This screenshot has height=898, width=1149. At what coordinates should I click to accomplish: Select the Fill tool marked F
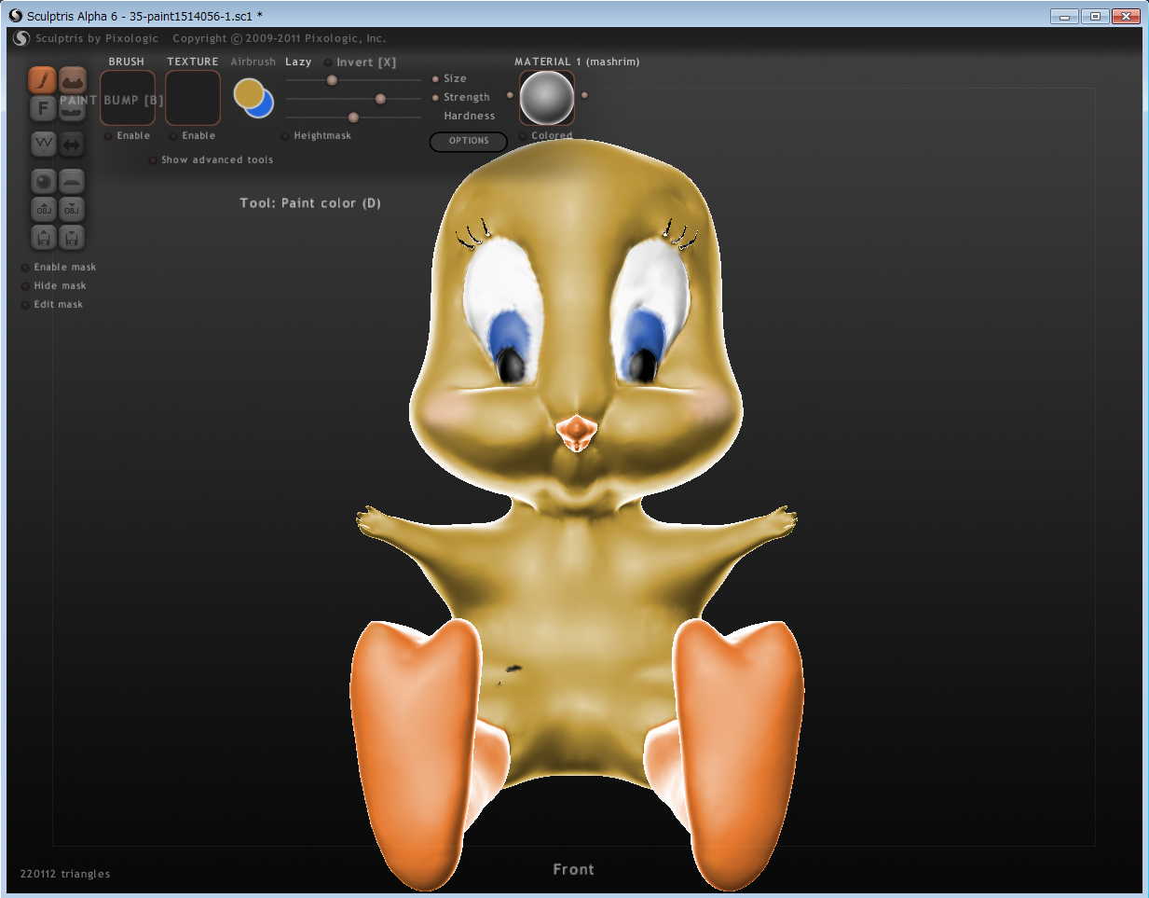43,108
